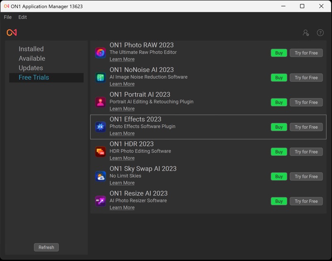Click 'AI Image Noise Reduction Software' description

tap(148, 77)
